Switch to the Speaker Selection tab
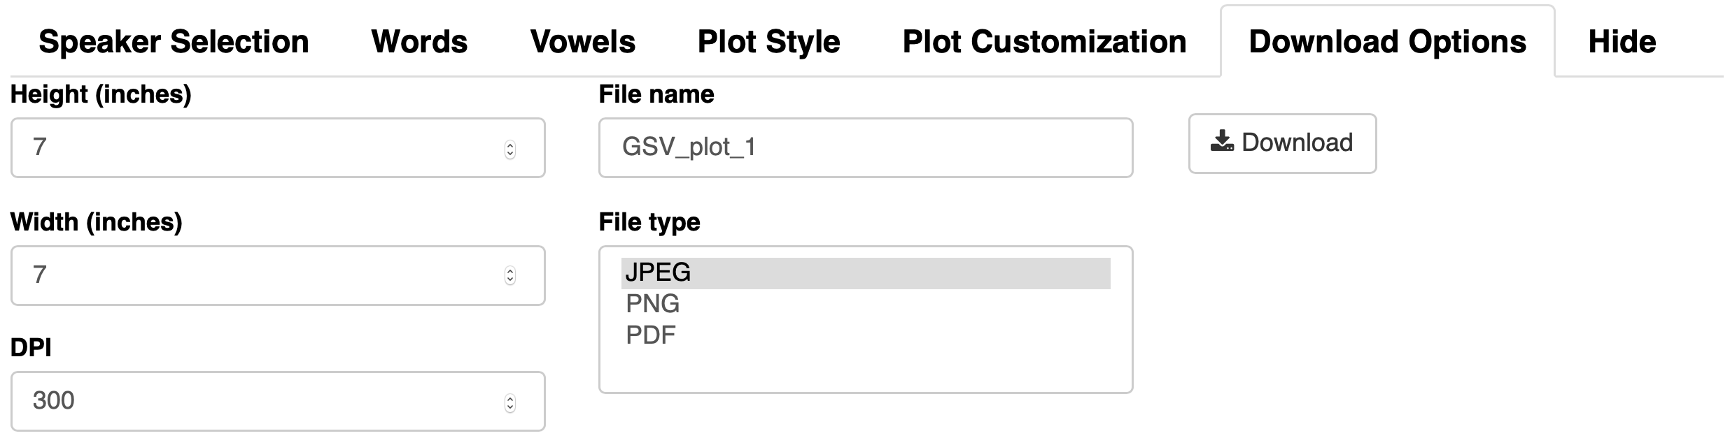Viewport: 1730px width, 445px height. tap(174, 42)
